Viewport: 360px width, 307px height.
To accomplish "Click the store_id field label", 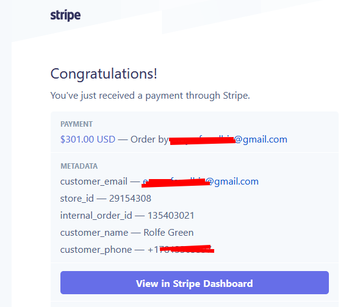I will (77, 199).
